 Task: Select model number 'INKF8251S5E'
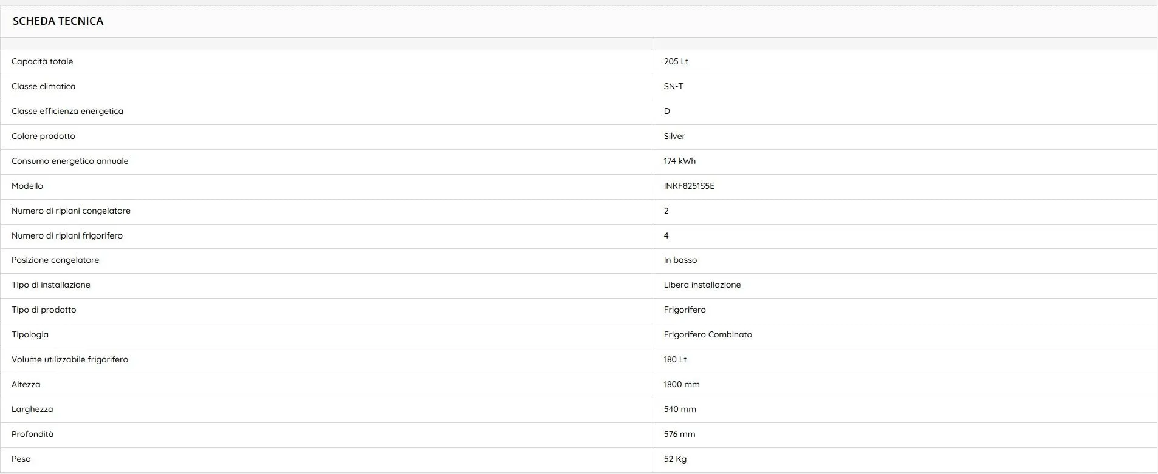point(689,186)
